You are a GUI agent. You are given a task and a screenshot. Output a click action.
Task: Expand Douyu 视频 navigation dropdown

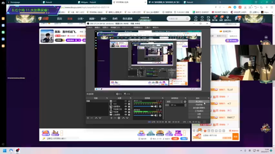pos(92,18)
